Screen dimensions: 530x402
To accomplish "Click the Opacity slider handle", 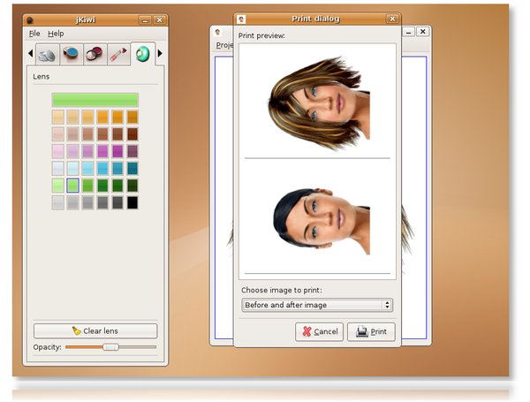I will pyautogui.click(x=111, y=347).
